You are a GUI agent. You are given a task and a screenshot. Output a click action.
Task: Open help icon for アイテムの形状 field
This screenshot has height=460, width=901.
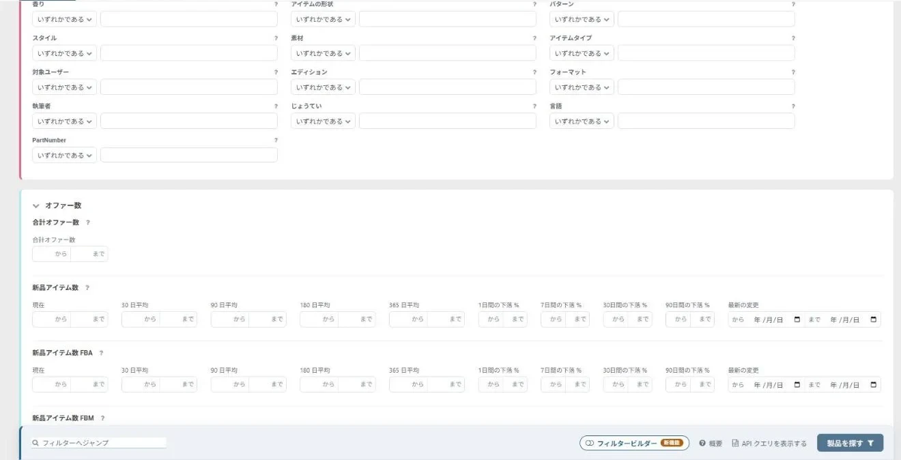pos(534,4)
